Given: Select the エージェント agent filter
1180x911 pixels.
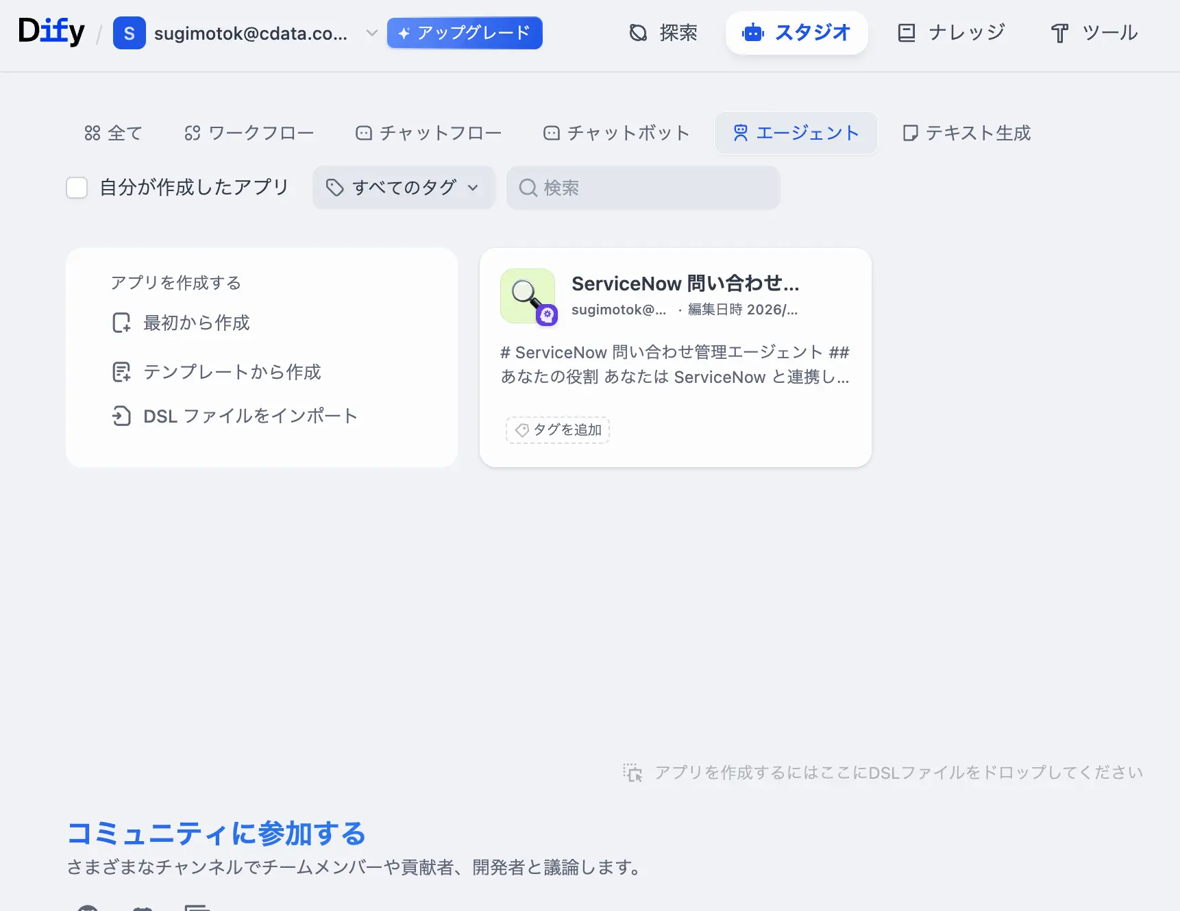Looking at the screenshot, I should (x=796, y=133).
